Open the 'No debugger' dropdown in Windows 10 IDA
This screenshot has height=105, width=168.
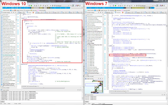(62, 5)
